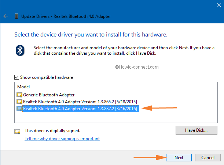Click the Bluetooth logo icon
The width and height of the screenshot is (224, 165).
tap(20, 50)
